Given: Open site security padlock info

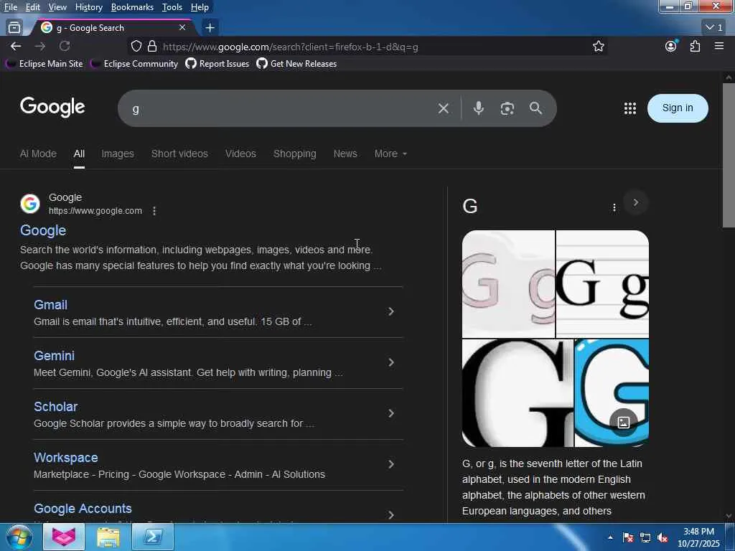Looking at the screenshot, I should [x=152, y=46].
